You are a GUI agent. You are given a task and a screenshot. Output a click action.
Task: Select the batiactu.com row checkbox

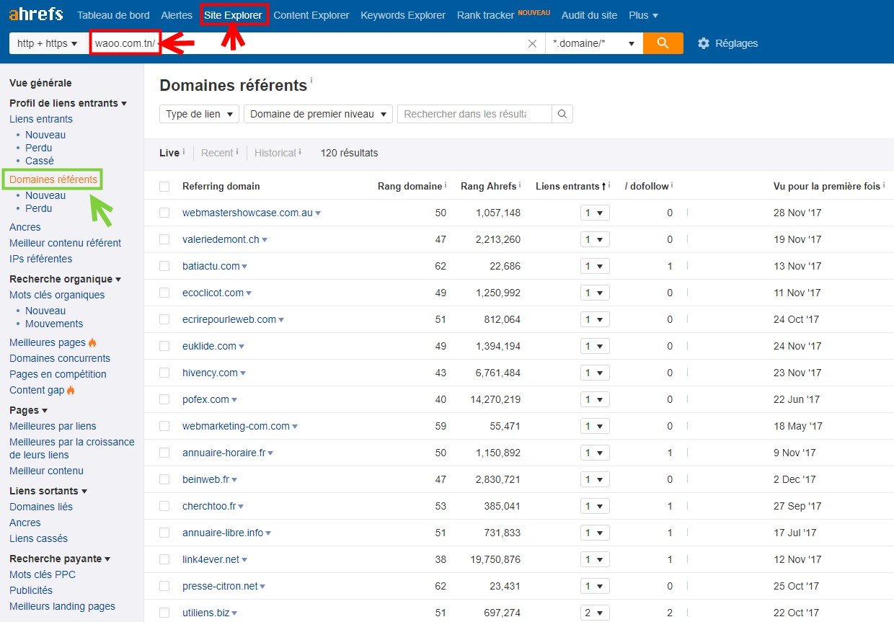(x=164, y=266)
